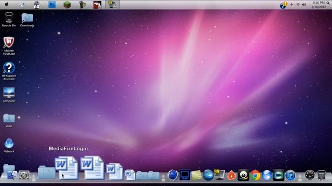332x186 pixels.
Task: Open the webcam eye dock icon
Action: pos(243,175)
